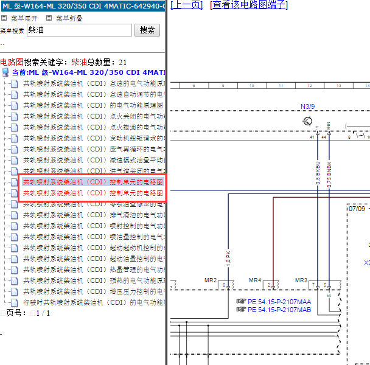370x365 pixels.
Task: Select the 当前:ML 级-W164-ML 320/350 CDI root node
Action: pyautogui.click(x=88, y=72)
